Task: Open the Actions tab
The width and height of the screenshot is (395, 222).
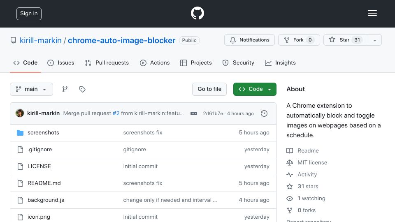Action: 155,62
